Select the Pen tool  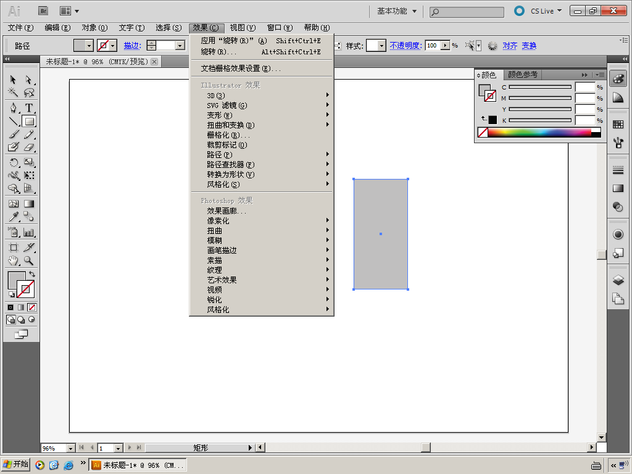click(13, 108)
